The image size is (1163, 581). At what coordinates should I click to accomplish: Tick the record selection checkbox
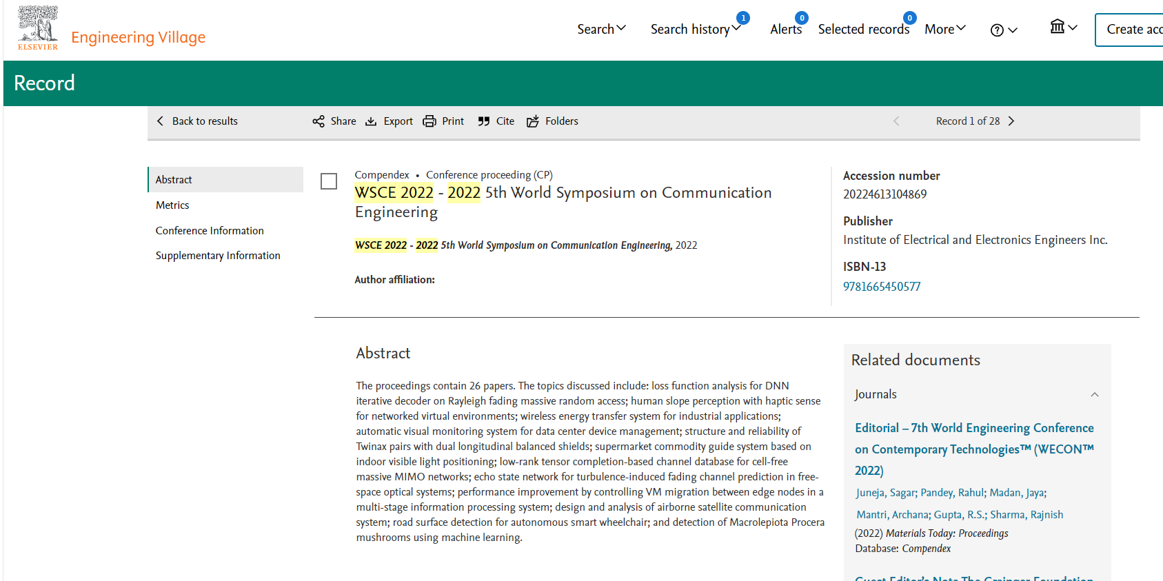(x=329, y=181)
